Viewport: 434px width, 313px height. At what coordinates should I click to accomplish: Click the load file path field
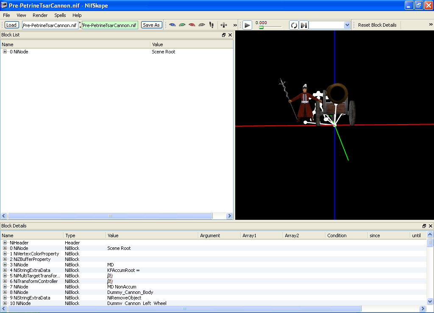[50, 25]
